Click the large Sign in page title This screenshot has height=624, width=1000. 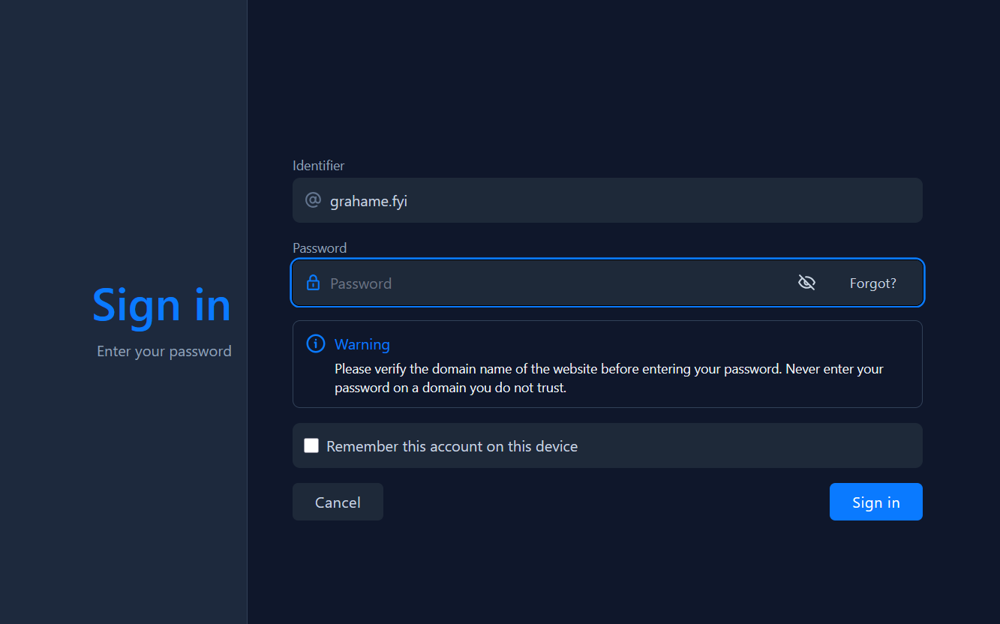click(x=161, y=305)
